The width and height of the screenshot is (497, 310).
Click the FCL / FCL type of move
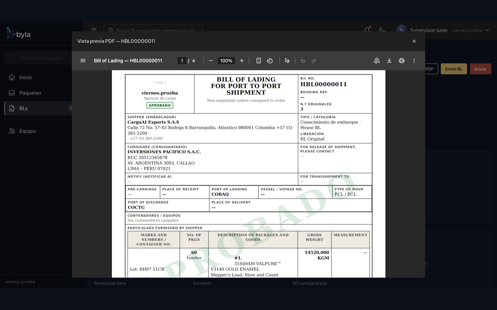pyautogui.click(x=345, y=194)
